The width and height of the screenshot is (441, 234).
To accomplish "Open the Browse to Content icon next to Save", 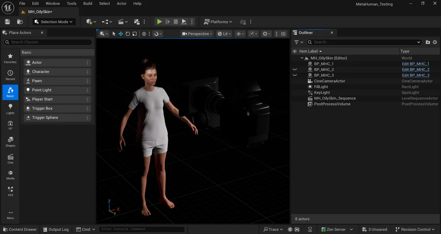I will tap(20, 22).
